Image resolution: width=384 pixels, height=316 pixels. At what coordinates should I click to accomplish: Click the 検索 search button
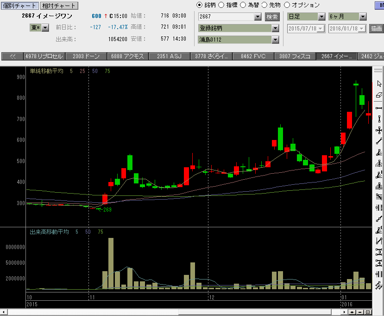point(272,17)
